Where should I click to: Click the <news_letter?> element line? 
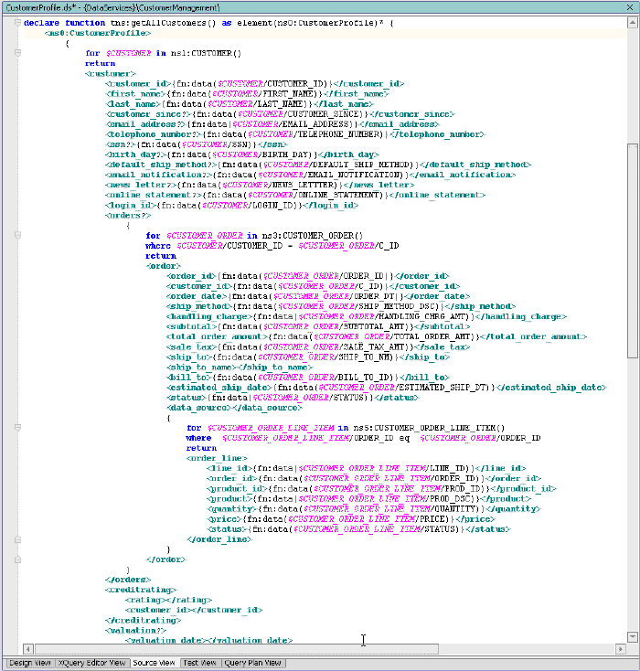click(x=260, y=185)
